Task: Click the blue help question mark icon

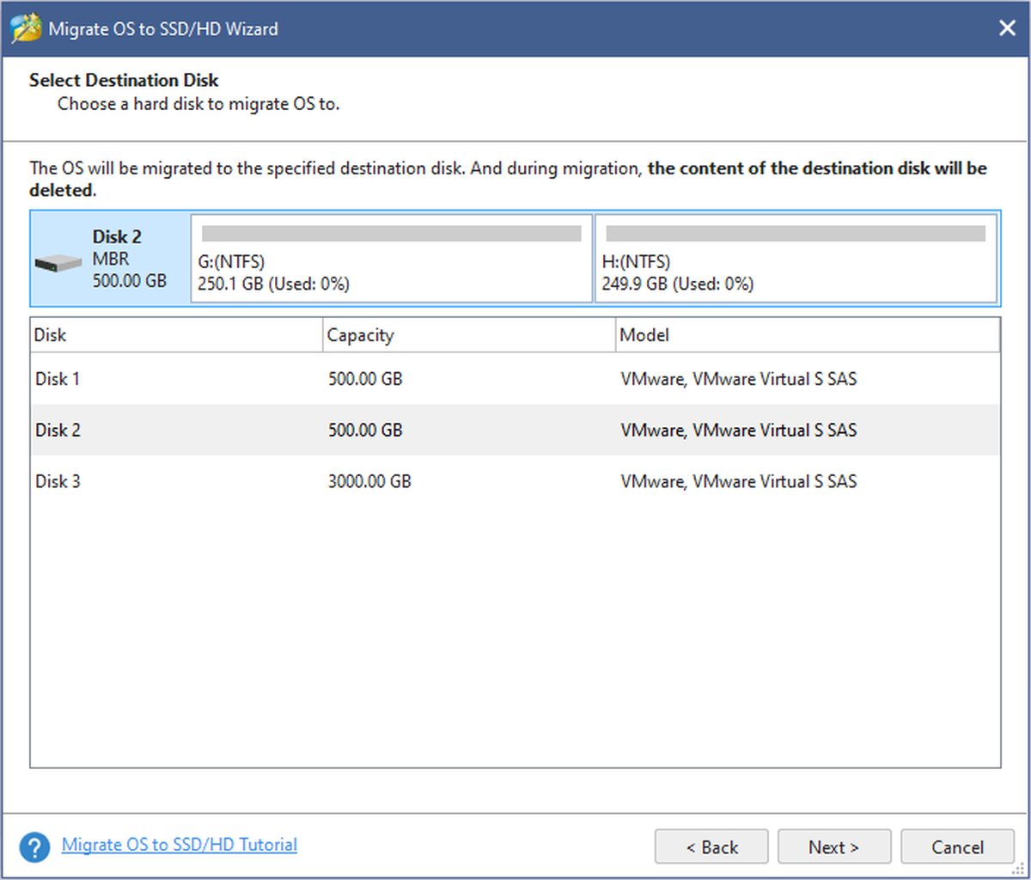Action: click(34, 846)
